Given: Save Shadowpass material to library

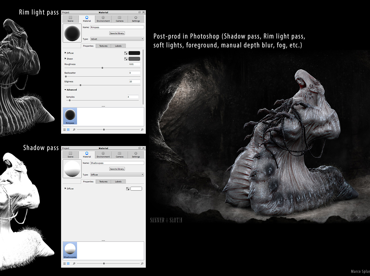Looking at the screenshot, I should (x=117, y=169).
